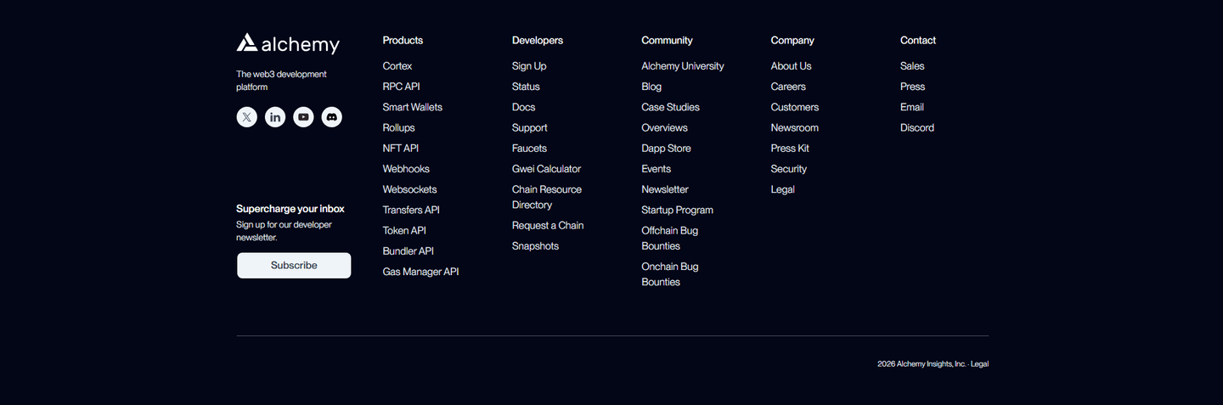Go to Webhooks
The image size is (1223, 405).
click(406, 169)
